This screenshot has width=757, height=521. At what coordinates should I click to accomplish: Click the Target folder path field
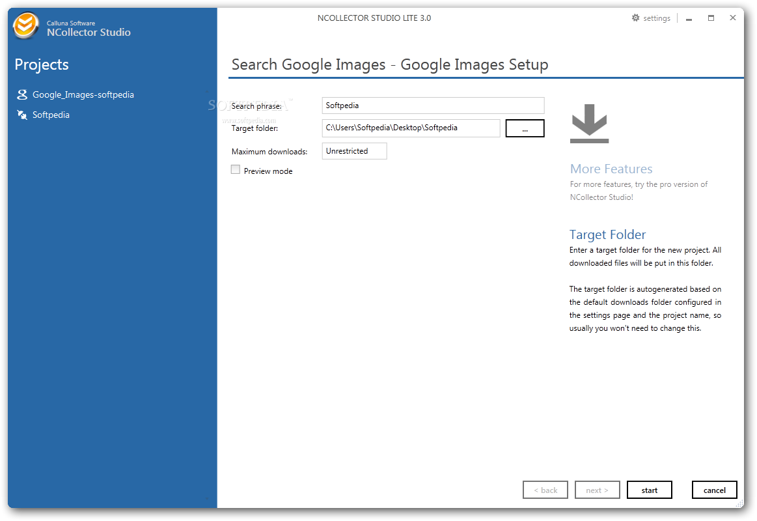411,128
